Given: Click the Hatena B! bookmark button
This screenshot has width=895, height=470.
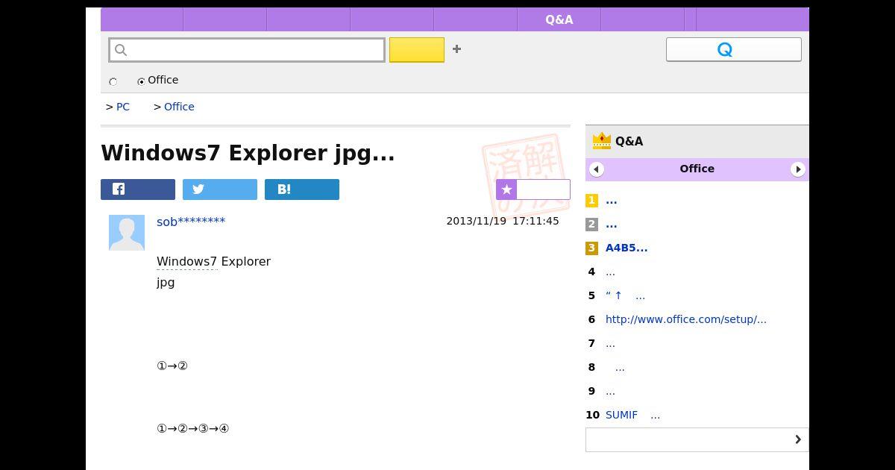Looking at the screenshot, I should (302, 189).
